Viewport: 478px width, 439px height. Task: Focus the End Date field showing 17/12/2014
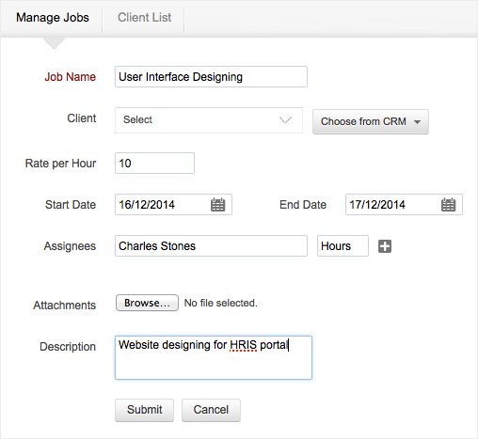[x=404, y=204]
